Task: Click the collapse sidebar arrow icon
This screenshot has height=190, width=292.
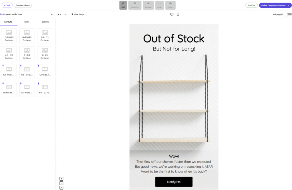Action: pyautogui.click(x=52, y=14)
